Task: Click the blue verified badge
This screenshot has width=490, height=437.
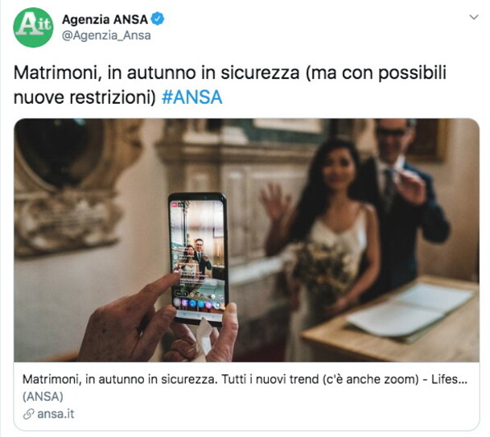Action: click(x=157, y=19)
